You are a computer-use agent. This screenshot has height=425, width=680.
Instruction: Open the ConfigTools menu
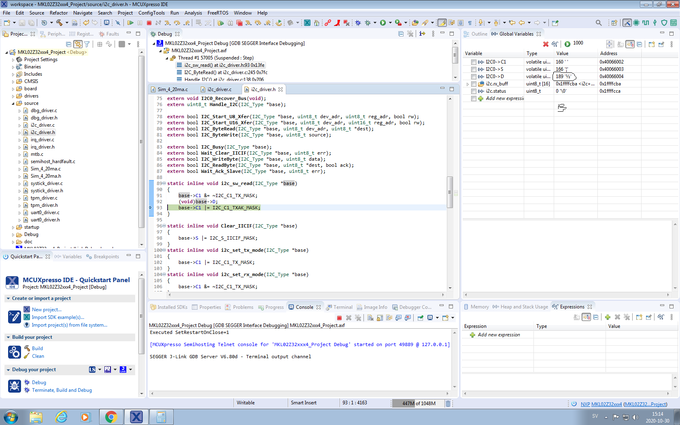click(151, 13)
